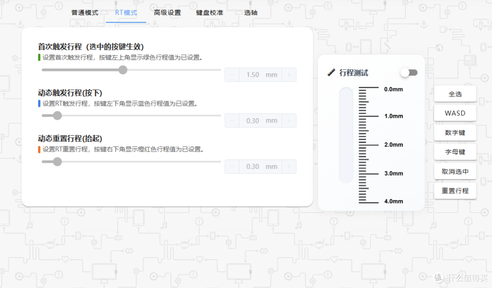Click the 行程测试 title text
492x288 pixels.
click(x=354, y=73)
